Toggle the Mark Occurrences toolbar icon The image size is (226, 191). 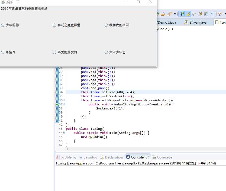click(x=182, y=14)
